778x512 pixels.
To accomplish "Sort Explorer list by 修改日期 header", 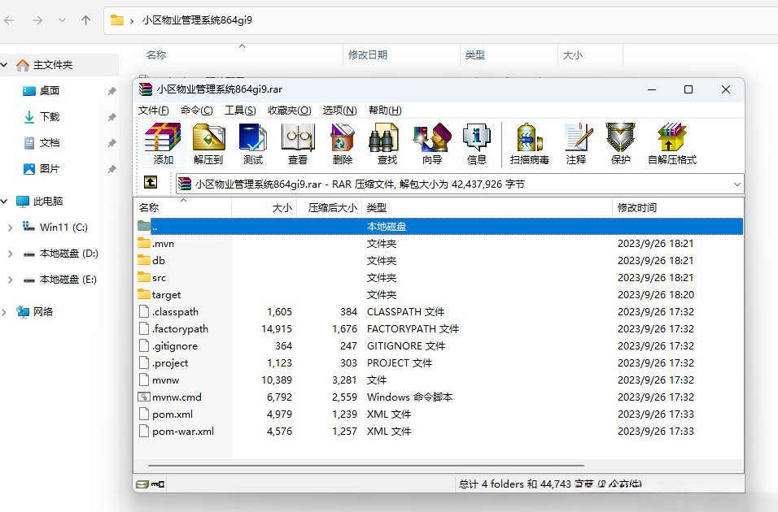I will 401,55.
